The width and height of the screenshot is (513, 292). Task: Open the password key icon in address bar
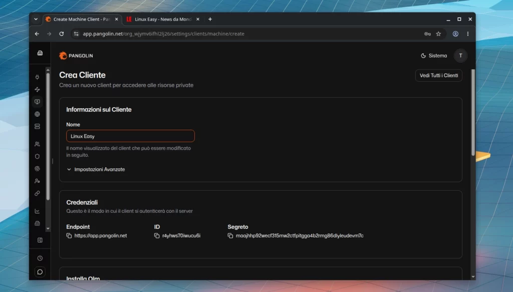point(427,34)
